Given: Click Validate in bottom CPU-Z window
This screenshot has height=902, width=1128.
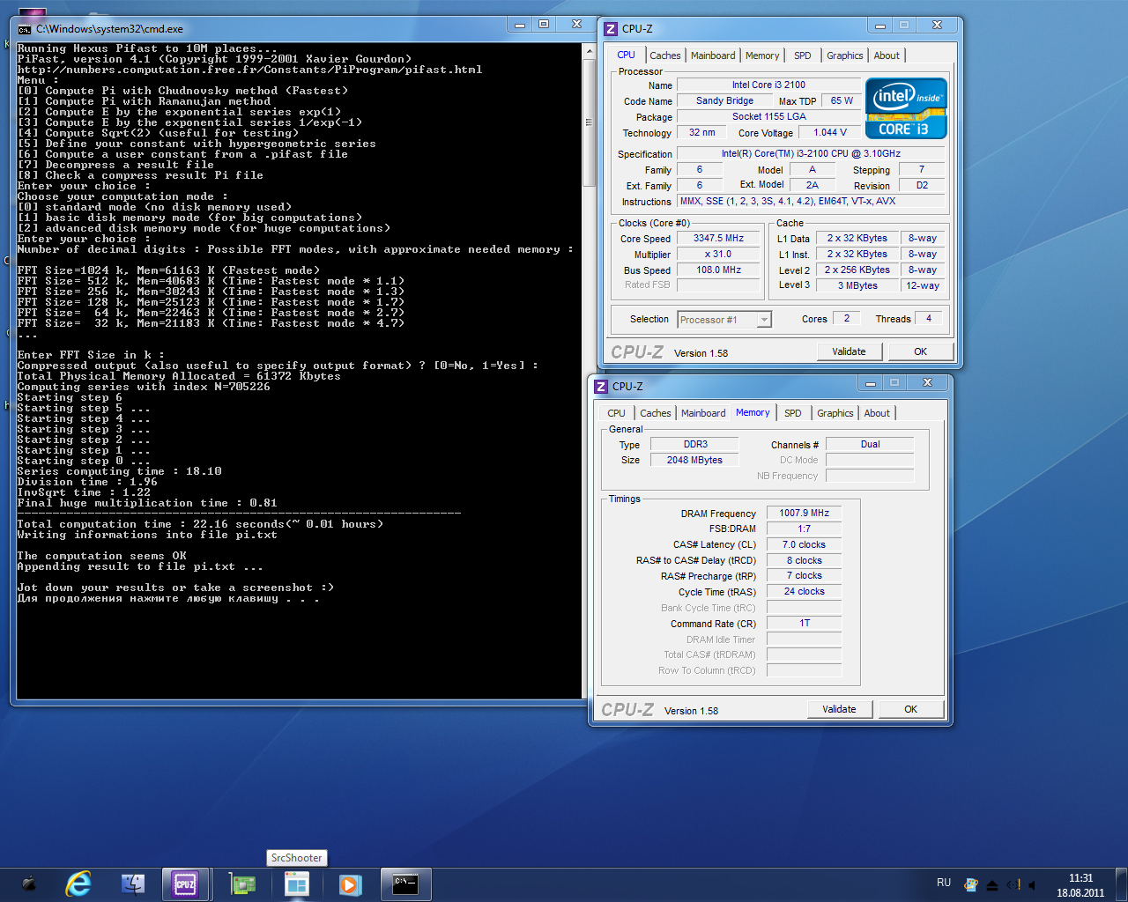Looking at the screenshot, I should coord(839,709).
